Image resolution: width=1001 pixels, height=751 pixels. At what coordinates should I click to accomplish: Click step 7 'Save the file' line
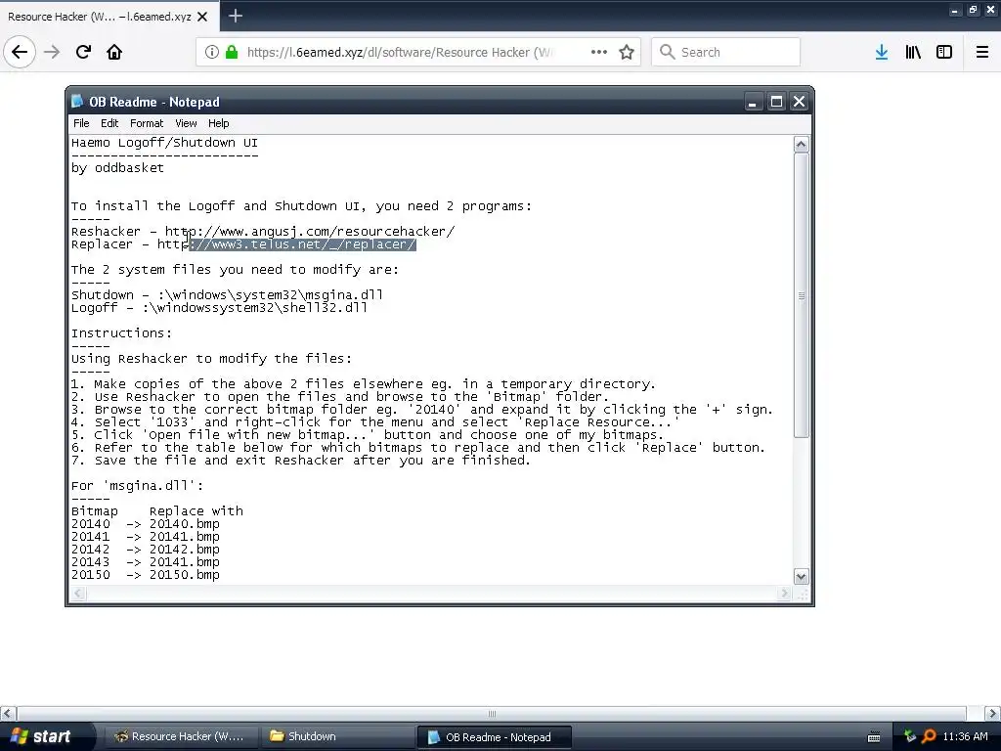coord(301,461)
